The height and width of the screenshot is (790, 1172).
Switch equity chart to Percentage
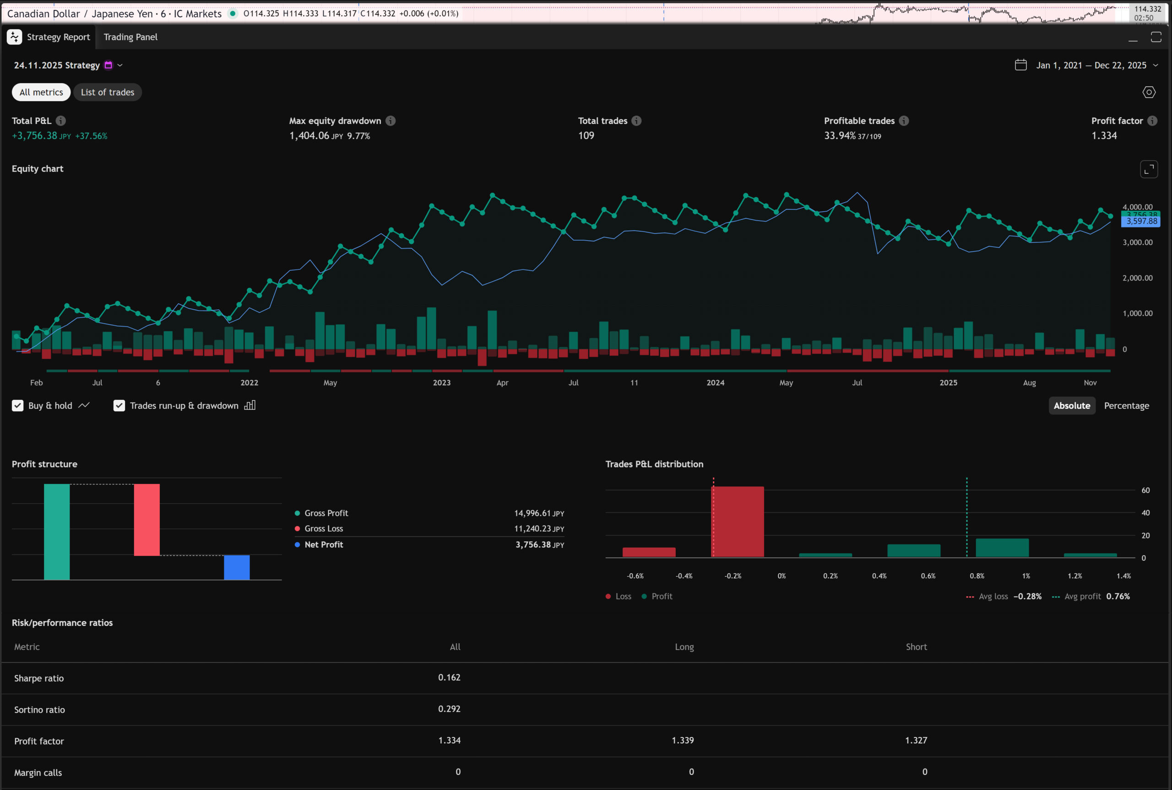[x=1126, y=406]
